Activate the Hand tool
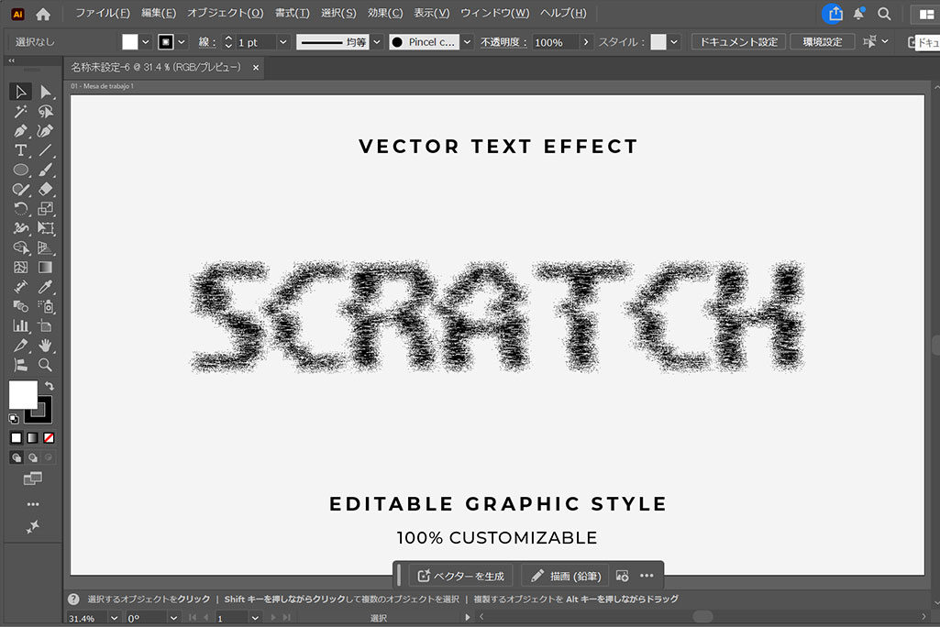This screenshot has width=940, height=627. [x=45, y=346]
